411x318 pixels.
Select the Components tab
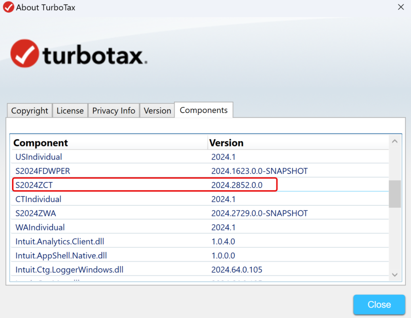pyautogui.click(x=204, y=110)
